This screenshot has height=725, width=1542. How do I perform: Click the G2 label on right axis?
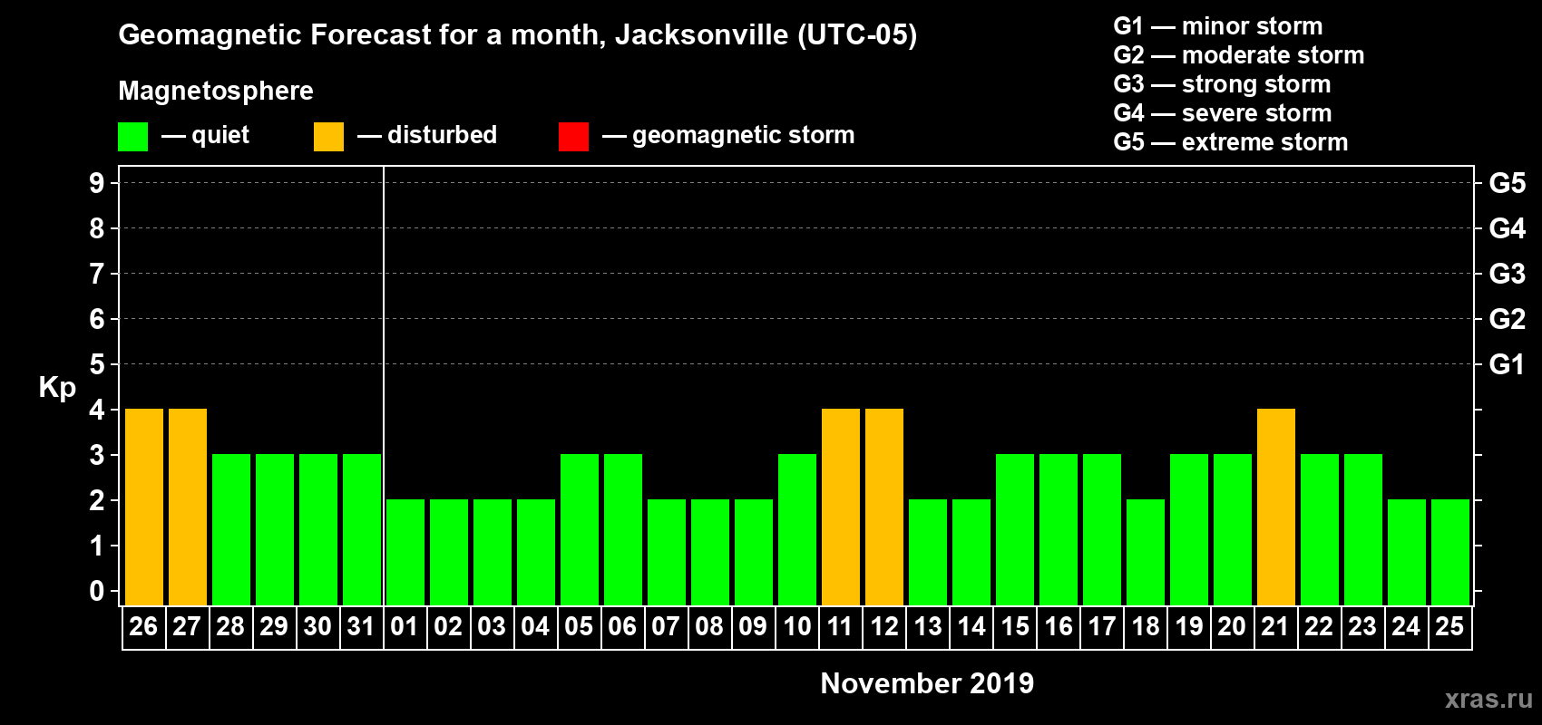pos(1508,319)
